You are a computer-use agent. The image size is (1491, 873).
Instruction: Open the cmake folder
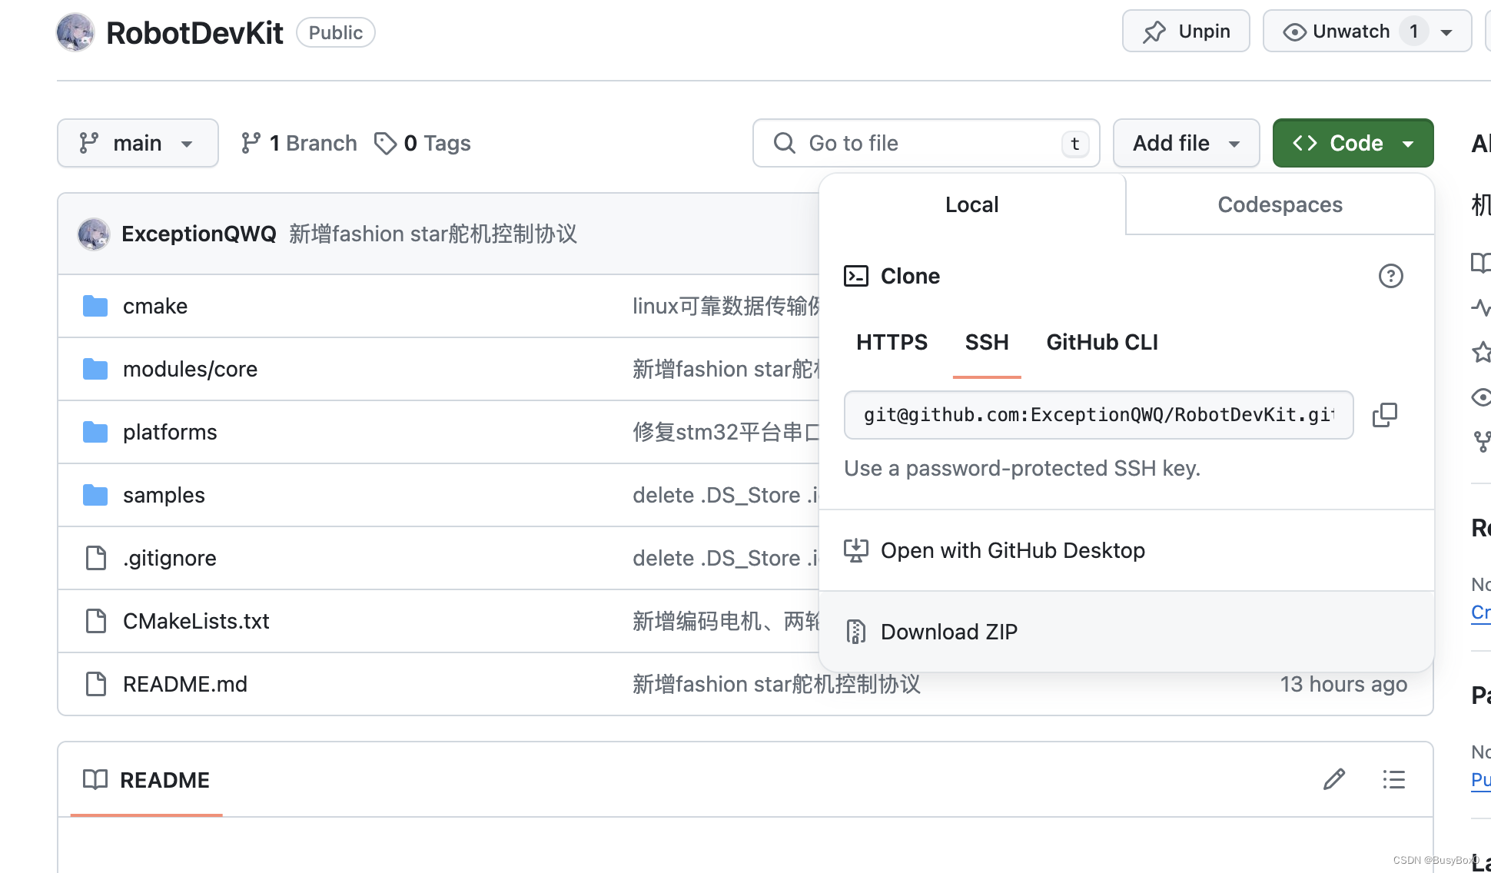click(154, 306)
